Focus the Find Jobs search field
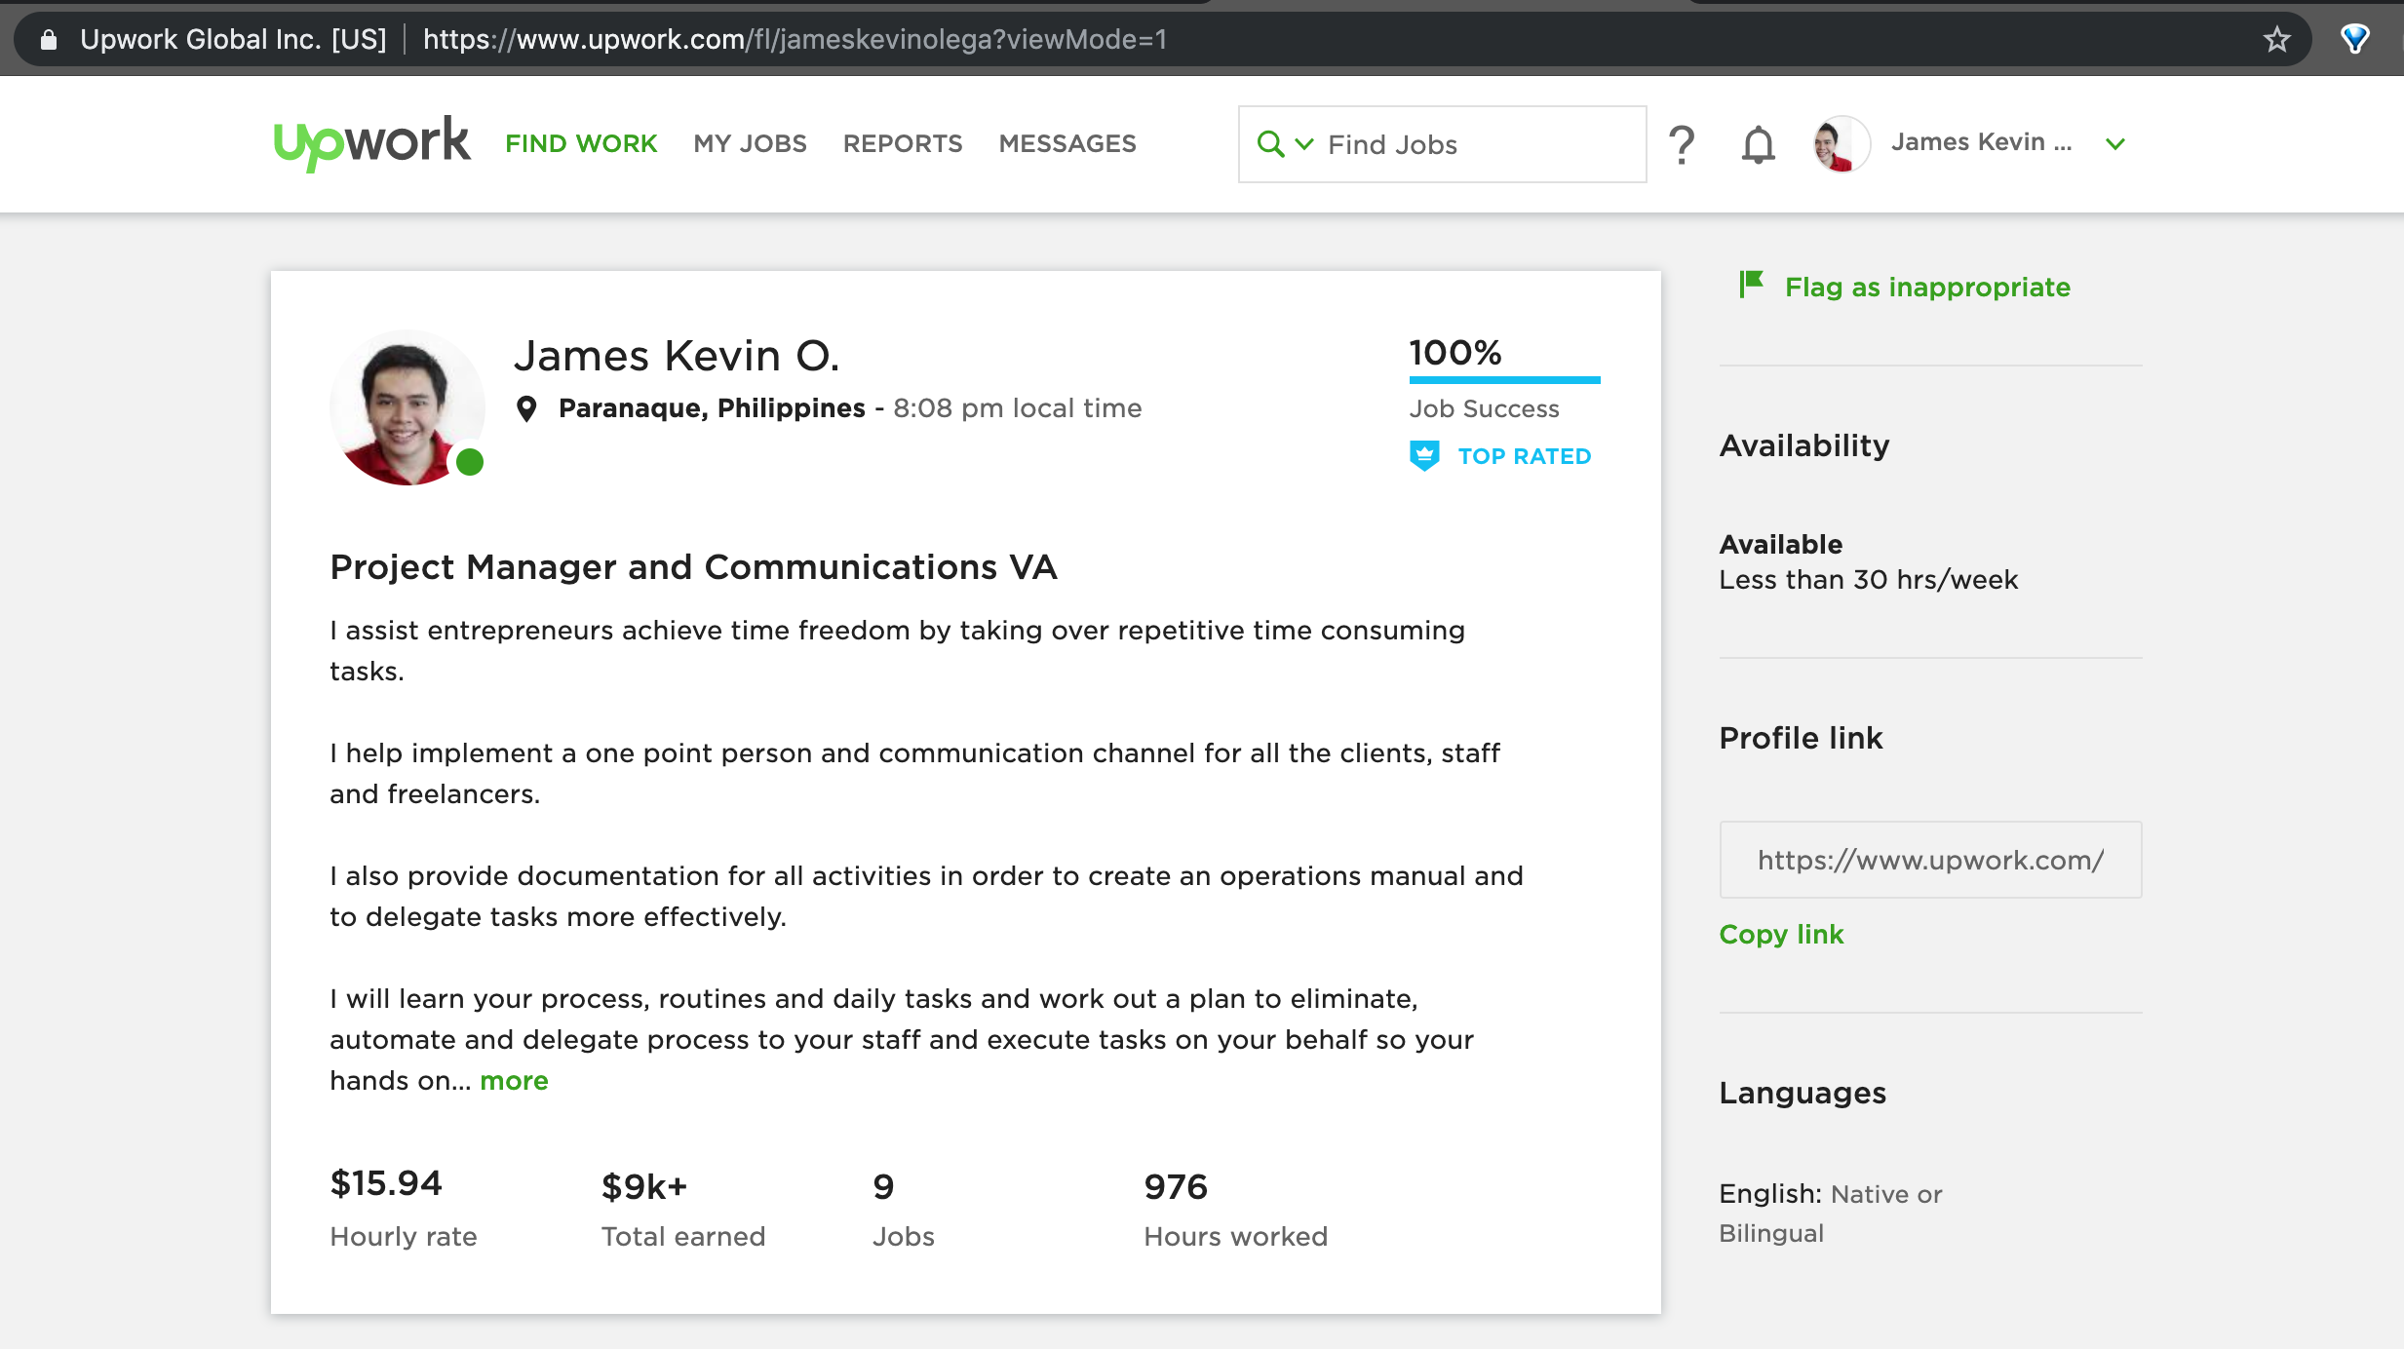The width and height of the screenshot is (2404, 1349). tap(1442, 144)
